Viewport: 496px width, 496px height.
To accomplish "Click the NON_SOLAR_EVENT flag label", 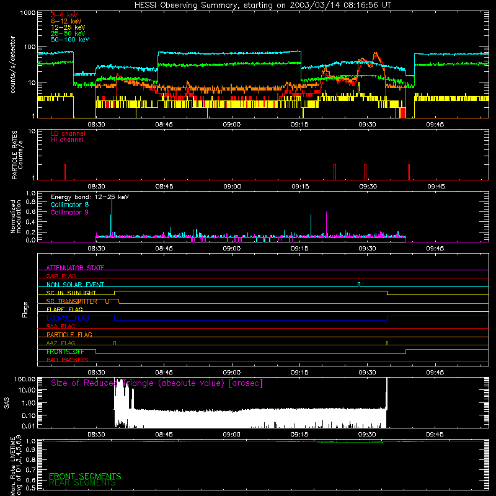I will [75, 285].
